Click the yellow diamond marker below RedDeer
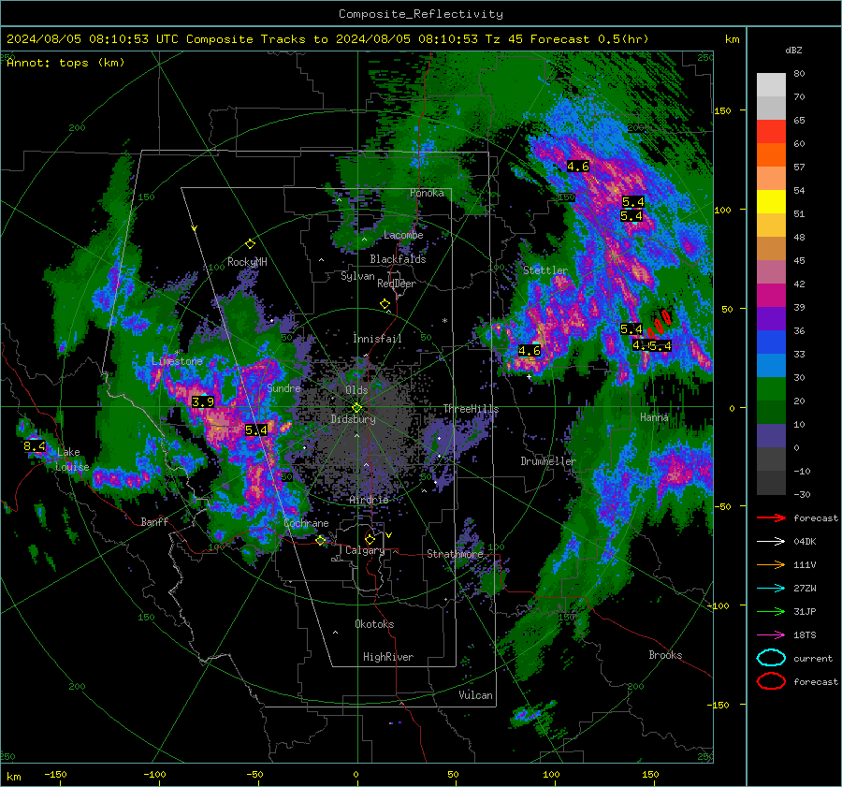842x787 pixels. tap(385, 304)
